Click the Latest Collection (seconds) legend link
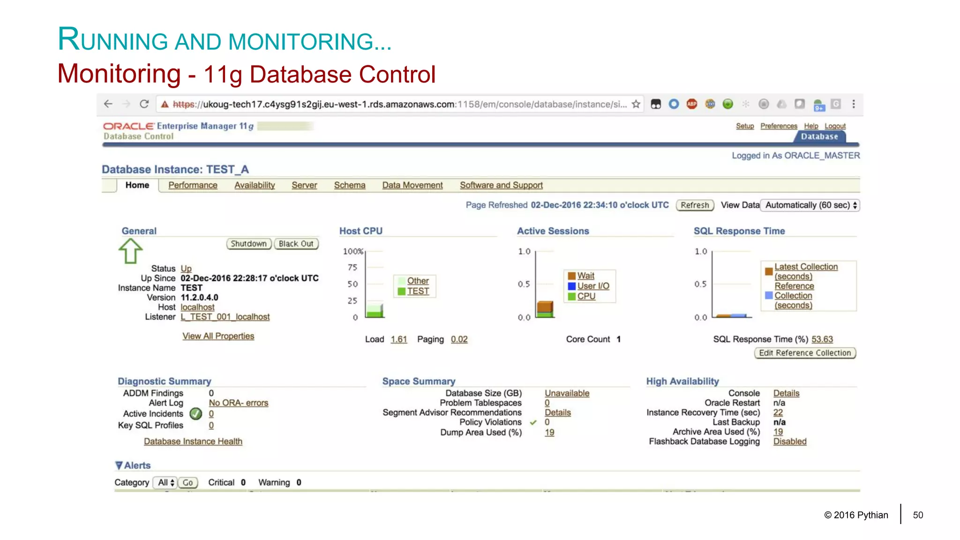 (806, 271)
